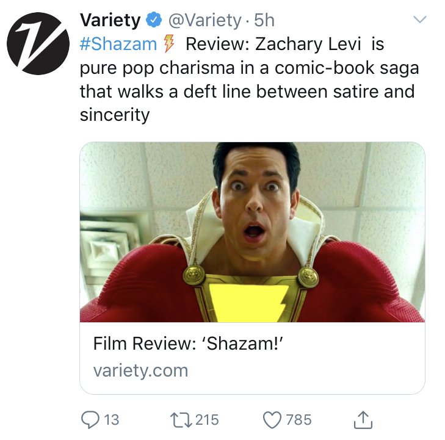View the 13 replies count
The height and width of the screenshot is (440, 445).
[x=112, y=420]
